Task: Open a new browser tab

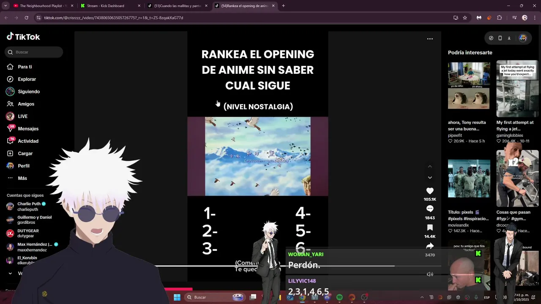Action: [x=283, y=6]
